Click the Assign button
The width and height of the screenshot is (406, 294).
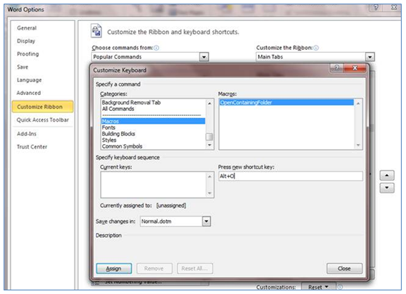114,269
